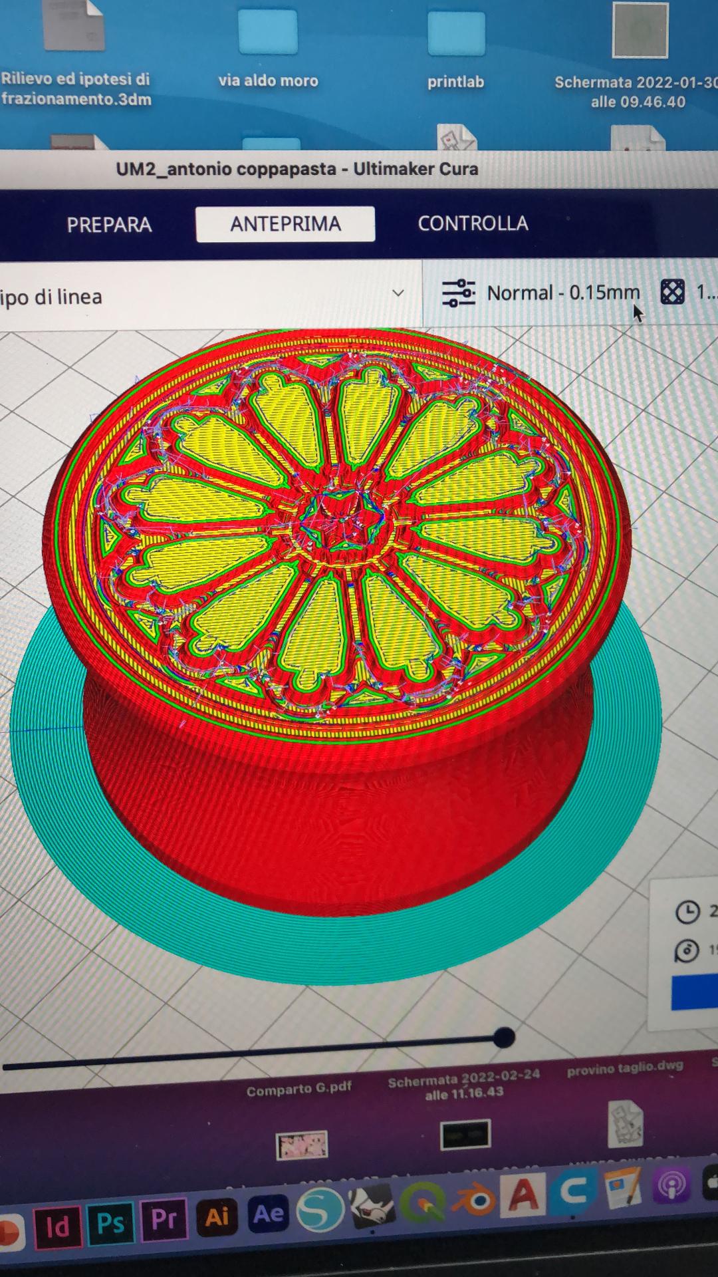Click the filament spool material icon
The height and width of the screenshot is (1277, 718).
(x=687, y=951)
